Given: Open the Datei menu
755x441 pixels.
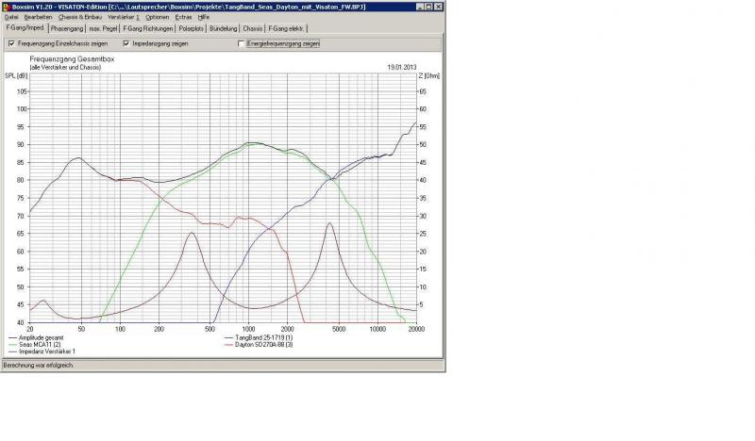Looking at the screenshot, I should 11,17.
